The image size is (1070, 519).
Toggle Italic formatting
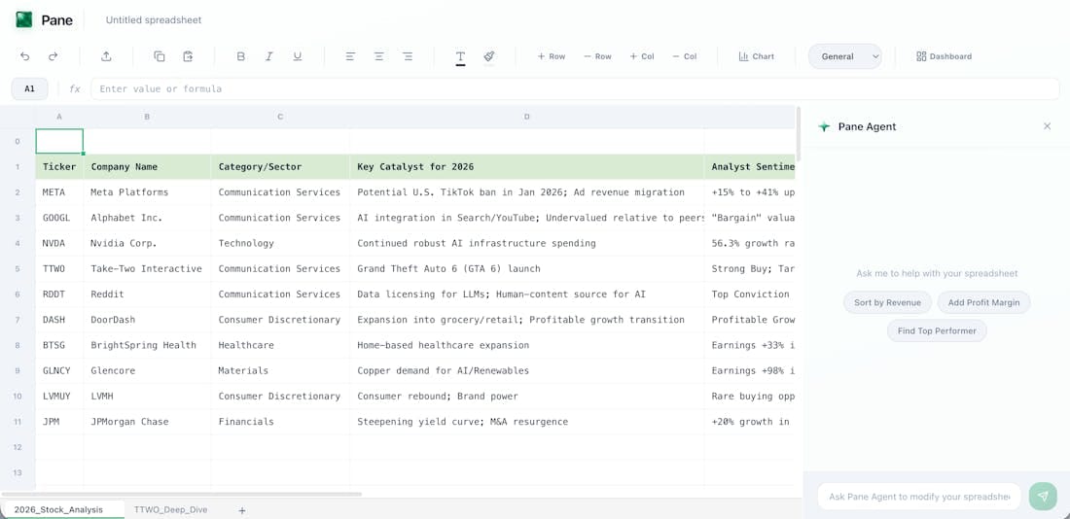[268, 56]
